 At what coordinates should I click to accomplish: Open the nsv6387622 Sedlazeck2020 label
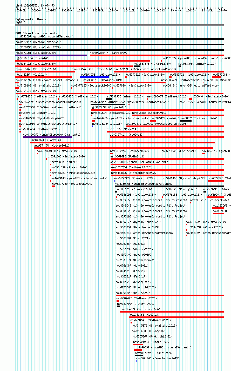[x=137, y=298]
